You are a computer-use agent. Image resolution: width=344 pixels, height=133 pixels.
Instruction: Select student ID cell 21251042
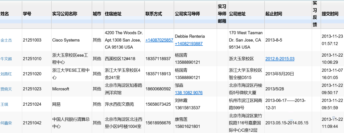pos(32,123)
